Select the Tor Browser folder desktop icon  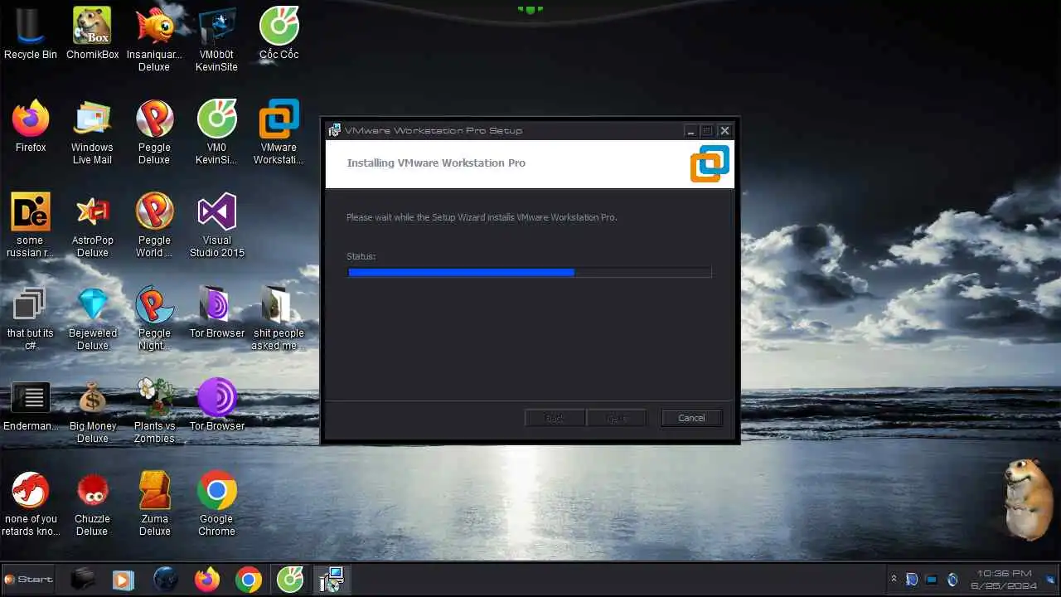click(x=216, y=313)
